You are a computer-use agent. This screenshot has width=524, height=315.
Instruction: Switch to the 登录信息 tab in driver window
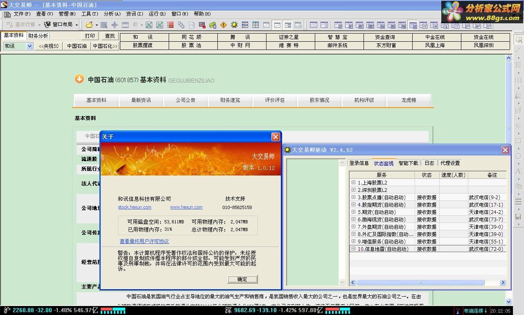coord(359,163)
